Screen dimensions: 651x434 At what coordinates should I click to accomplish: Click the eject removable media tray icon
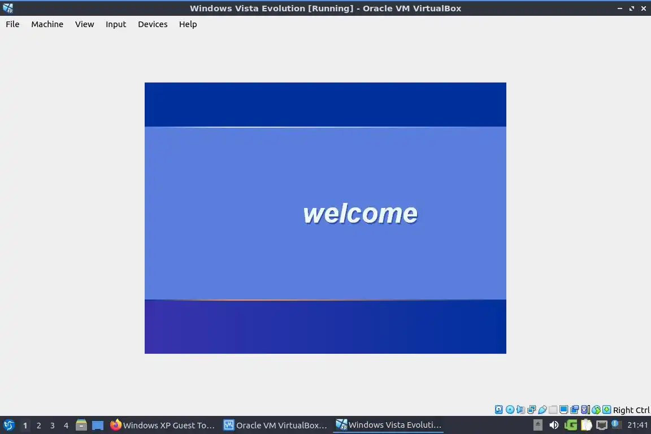pyautogui.click(x=537, y=425)
